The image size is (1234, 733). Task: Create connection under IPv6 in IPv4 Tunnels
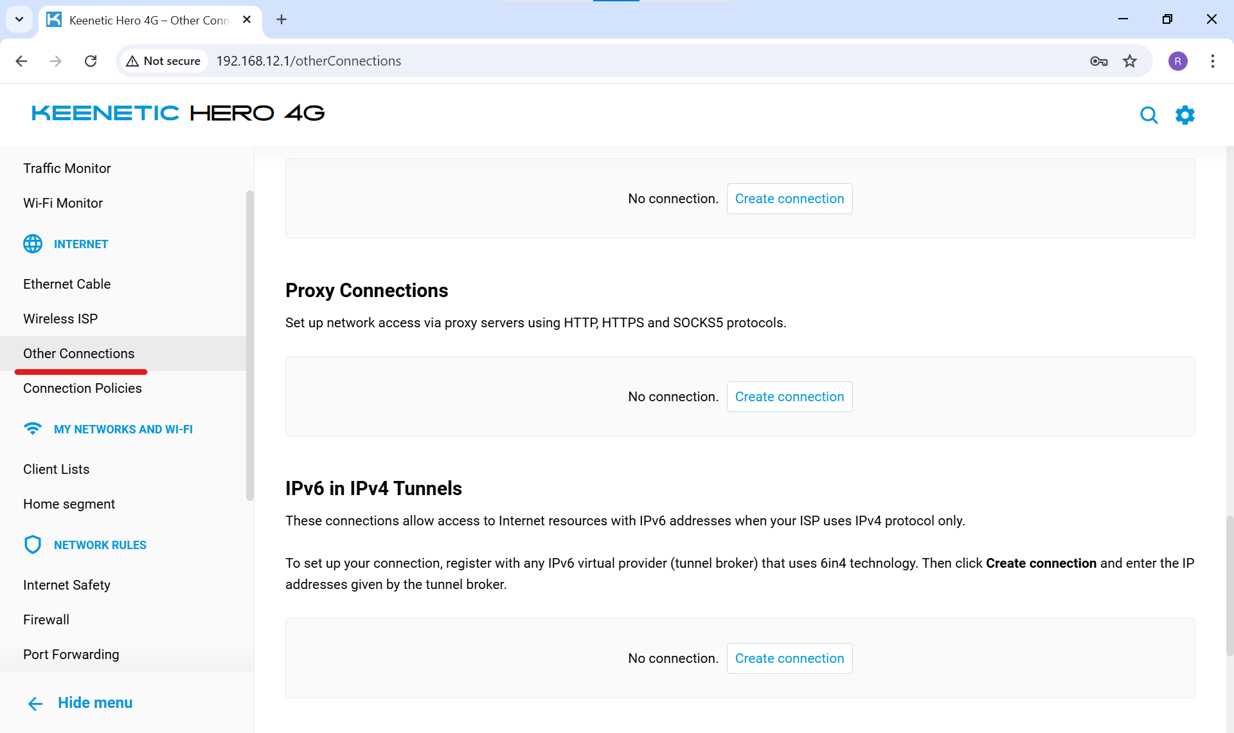[x=789, y=658]
